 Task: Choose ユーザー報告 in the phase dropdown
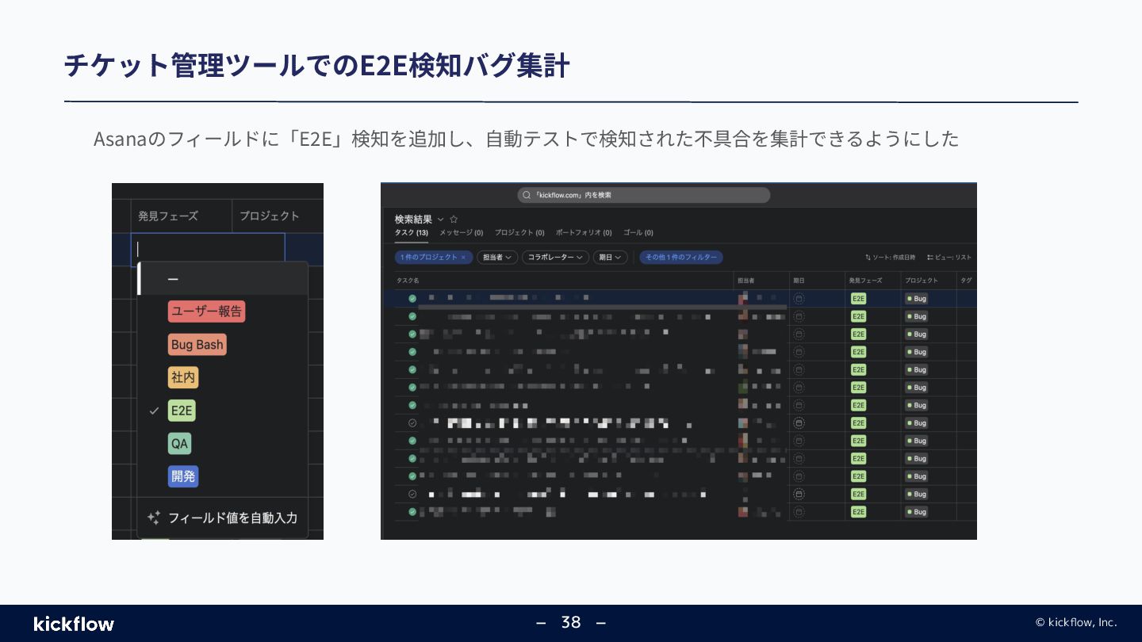tap(207, 311)
